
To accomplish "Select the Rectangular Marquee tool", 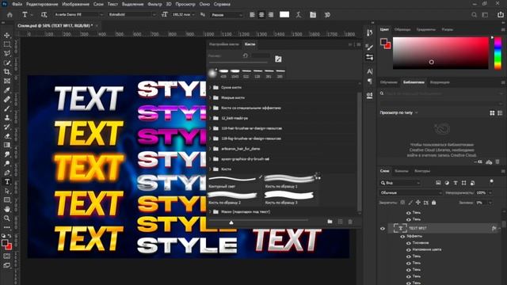I will (7, 44).
